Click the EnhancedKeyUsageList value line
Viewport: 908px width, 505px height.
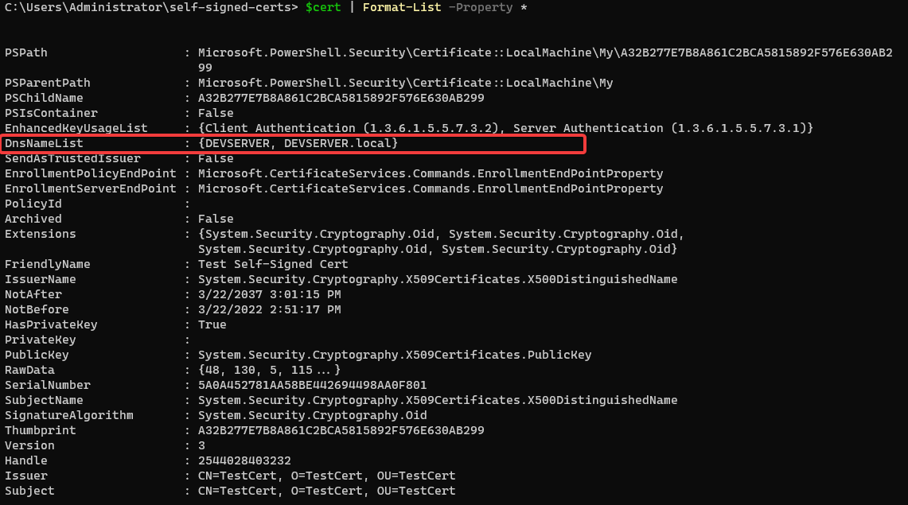coord(505,128)
